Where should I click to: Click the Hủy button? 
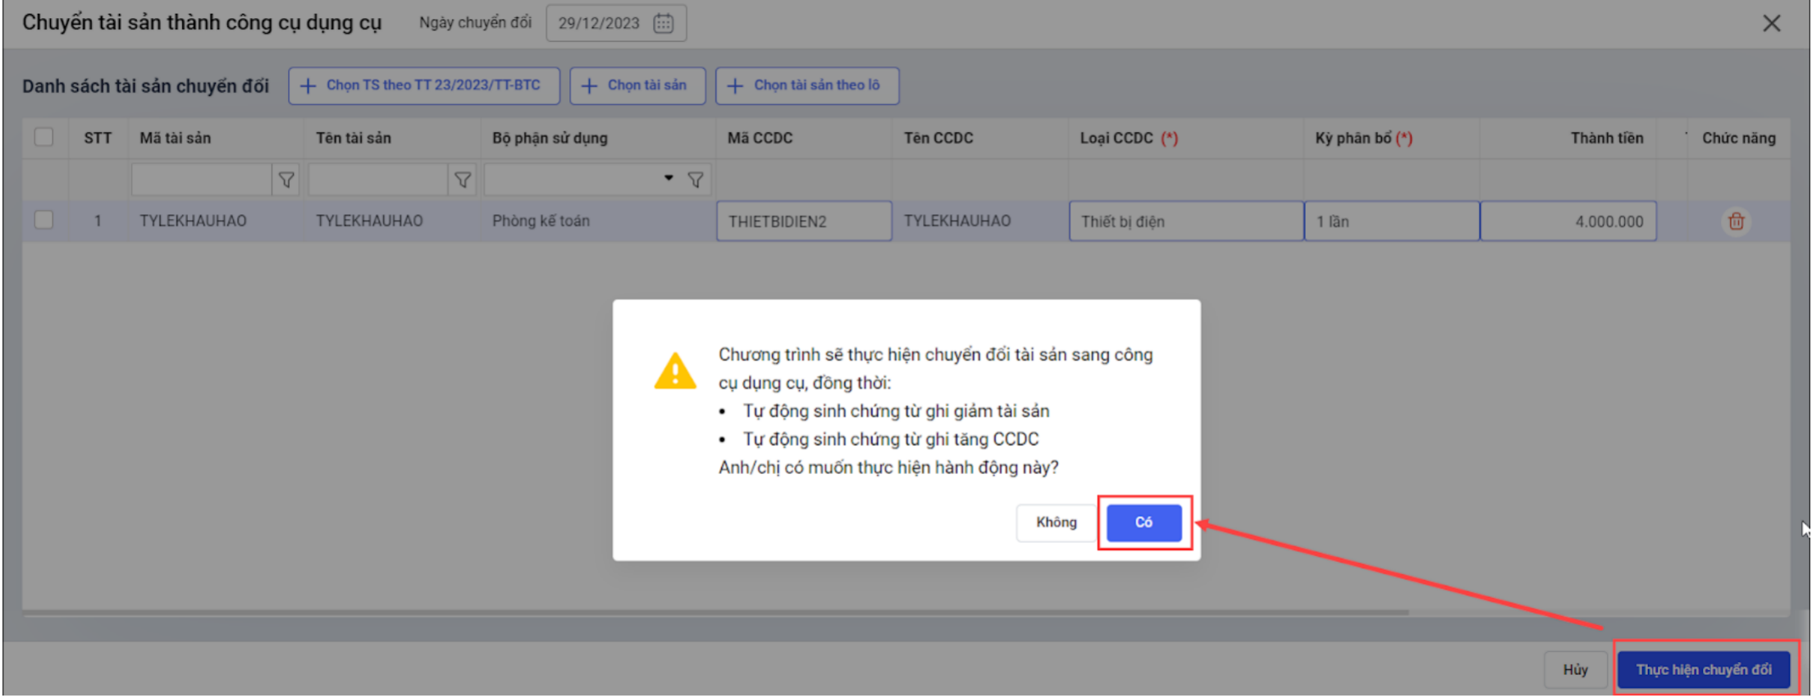[x=1575, y=670]
